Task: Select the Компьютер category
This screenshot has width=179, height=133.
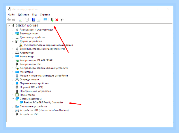Action: [27, 56]
